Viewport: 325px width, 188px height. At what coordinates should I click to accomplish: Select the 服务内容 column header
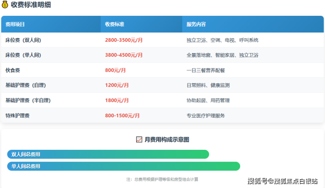click(x=196, y=25)
